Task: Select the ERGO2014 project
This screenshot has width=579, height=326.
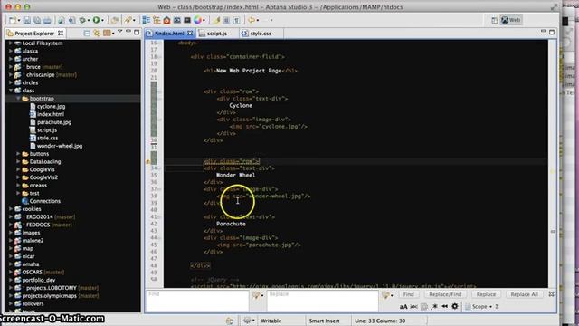Action: click(x=40, y=217)
